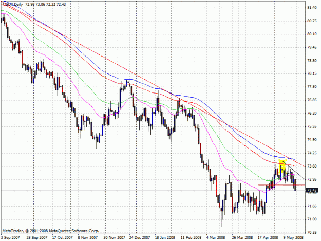Select the 9 May 2008 date label
The width and height of the screenshot is (321, 241).
point(293,237)
